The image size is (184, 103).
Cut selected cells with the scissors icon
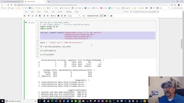tap(33, 16)
